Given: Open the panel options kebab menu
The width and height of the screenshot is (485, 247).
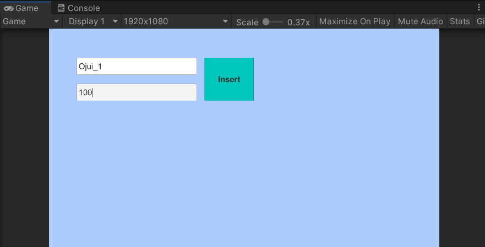Looking at the screenshot, I should [479, 8].
